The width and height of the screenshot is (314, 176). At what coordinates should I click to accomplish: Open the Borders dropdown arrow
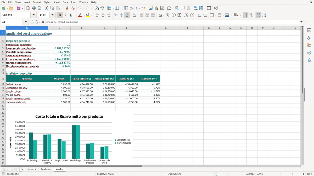[x=215, y=15]
